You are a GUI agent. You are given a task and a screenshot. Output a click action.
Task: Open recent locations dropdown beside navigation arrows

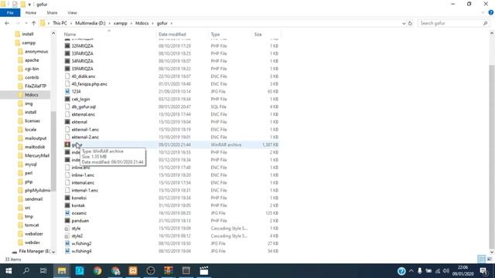[x=26, y=23]
